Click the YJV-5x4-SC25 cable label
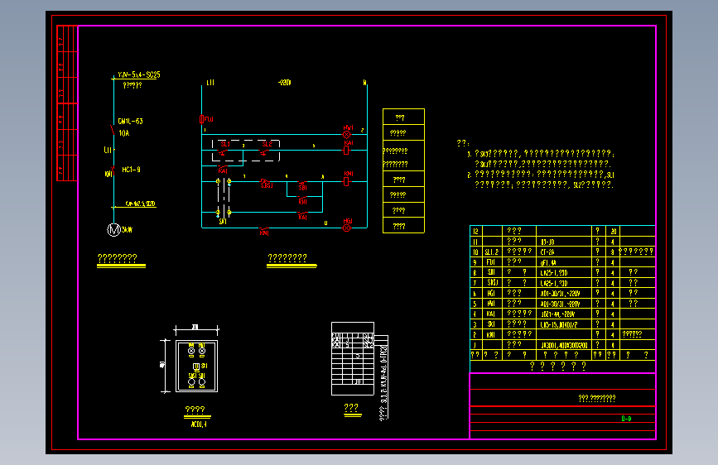The height and width of the screenshot is (465, 718). pos(139,74)
